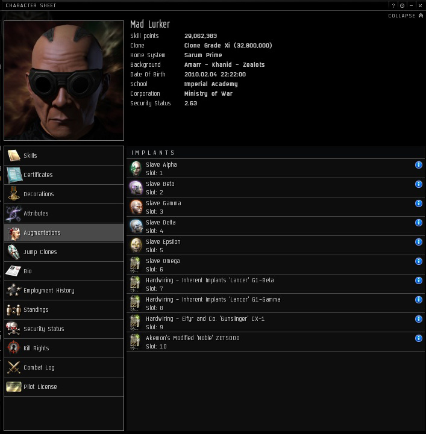The height and width of the screenshot is (434, 426).
Task: Open the Pilot License section
Action: click(64, 386)
